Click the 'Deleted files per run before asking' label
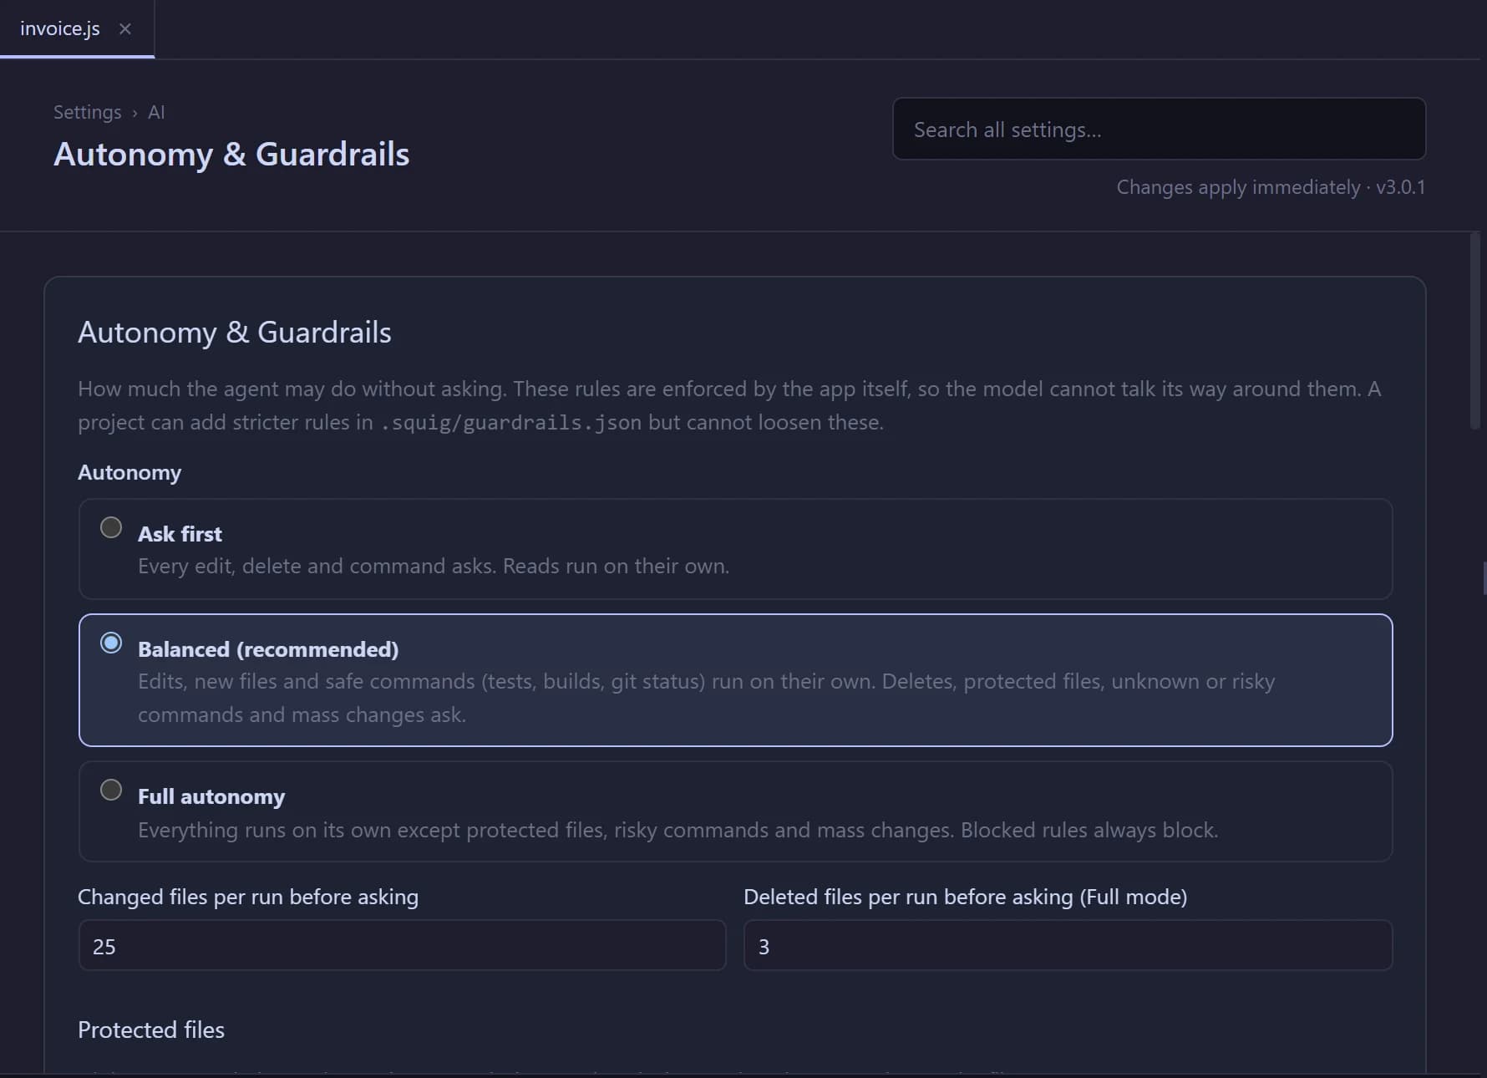The height and width of the screenshot is (1078, 1487). [x=965, y=897]
